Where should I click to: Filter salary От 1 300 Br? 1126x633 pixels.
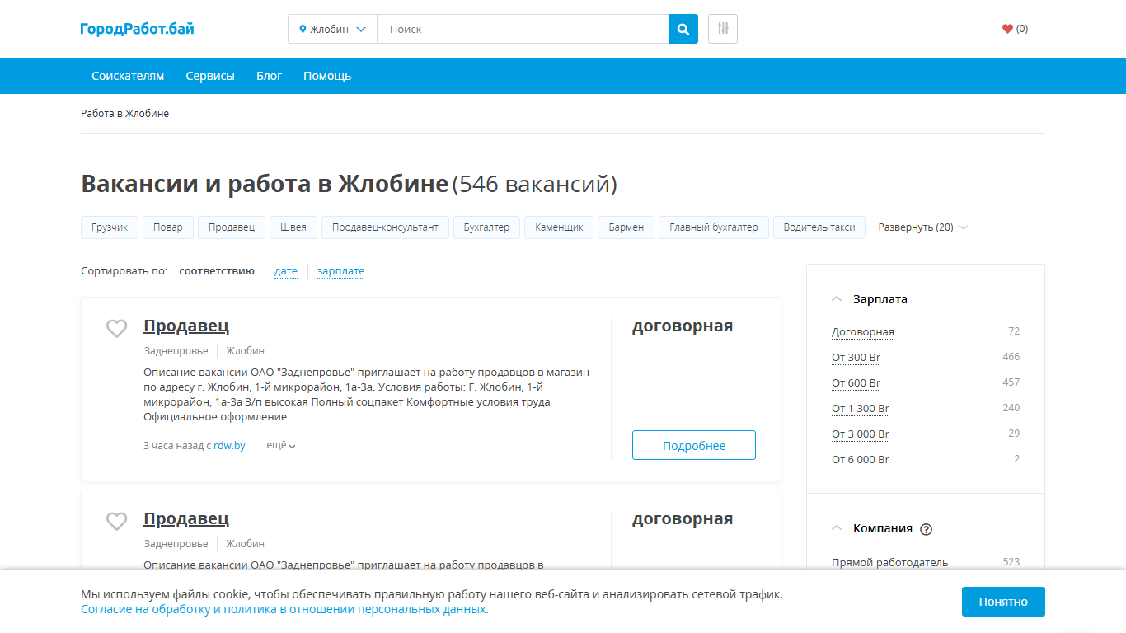coord(861,409)
